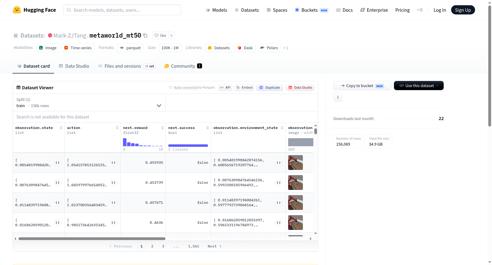Sort by observation.state column

61,128
